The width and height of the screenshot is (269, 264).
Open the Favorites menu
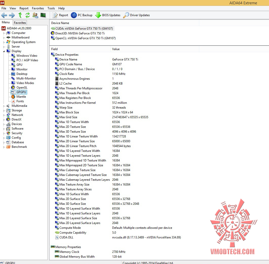pyautogui.click(x=38, y=8)
